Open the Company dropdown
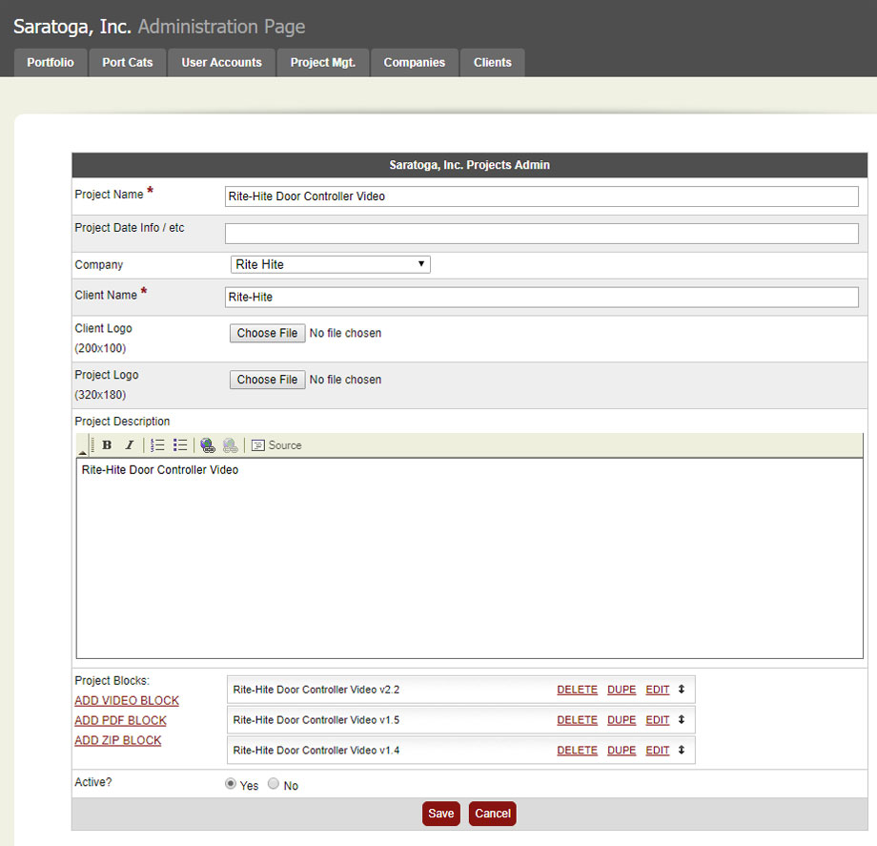Image resolution: width=877 pixels, height=846 pixels. [x=331, y=264]
